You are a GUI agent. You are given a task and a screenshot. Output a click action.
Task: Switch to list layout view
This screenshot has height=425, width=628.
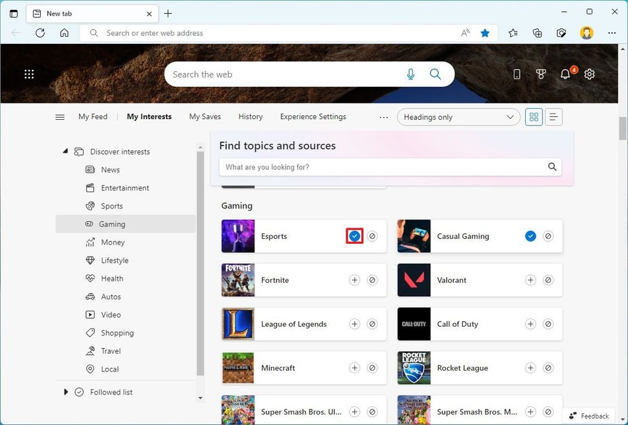[553, 116]
